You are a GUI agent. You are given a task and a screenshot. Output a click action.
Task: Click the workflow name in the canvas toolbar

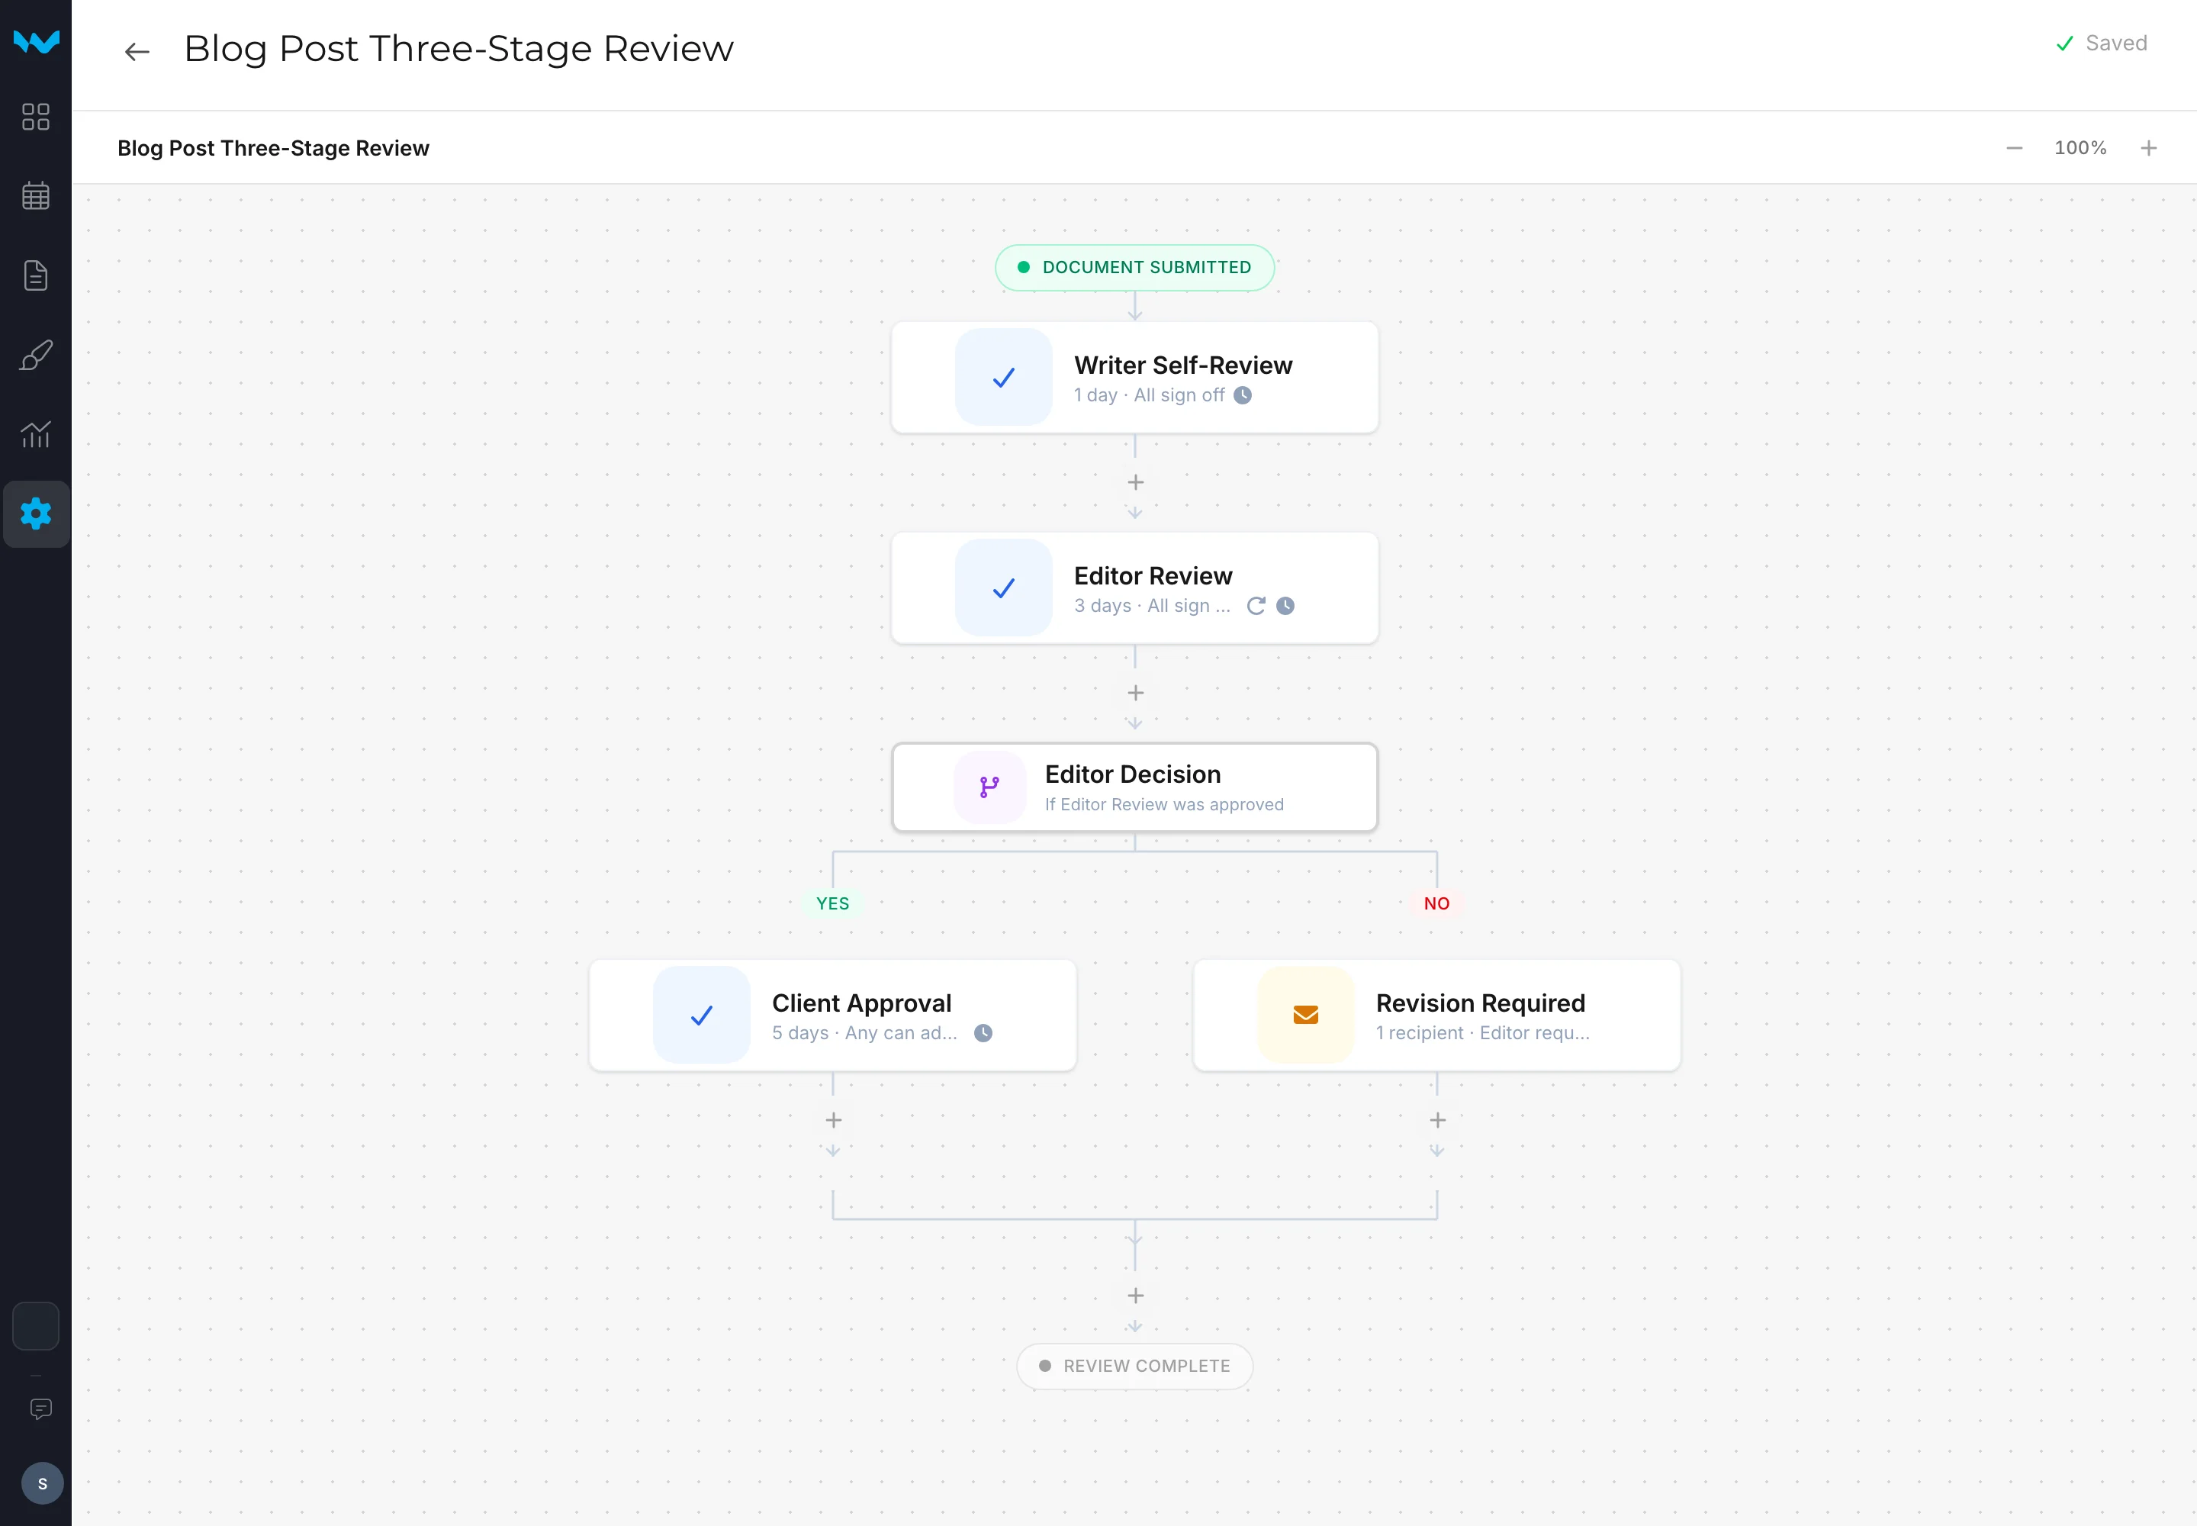(x=273, y=148)
